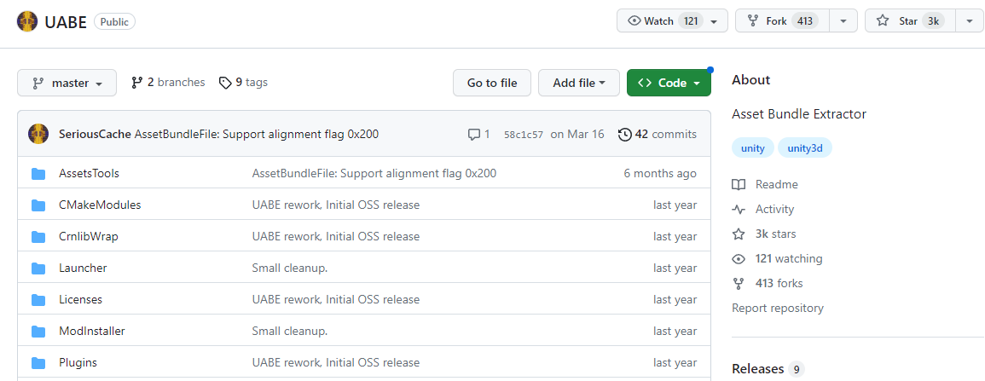Open the CrnlibWrap folder

coord(89,236)
